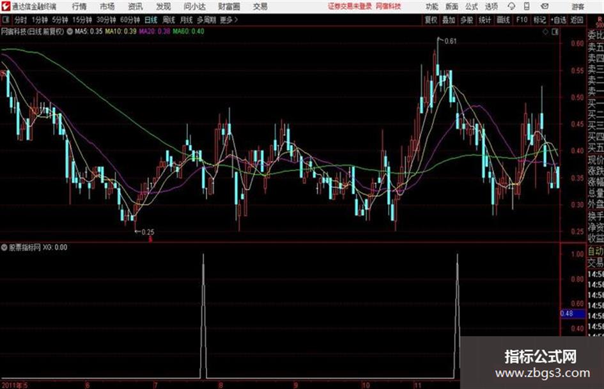
Task: Click the XG: 0.00 indicator value
Action: point(55,247)
